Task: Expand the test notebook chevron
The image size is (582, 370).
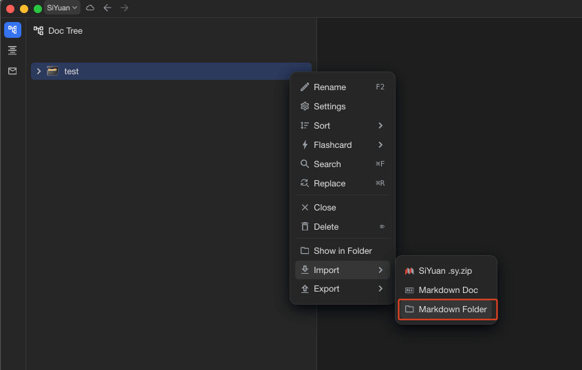Action: click(x=39, y=71)
